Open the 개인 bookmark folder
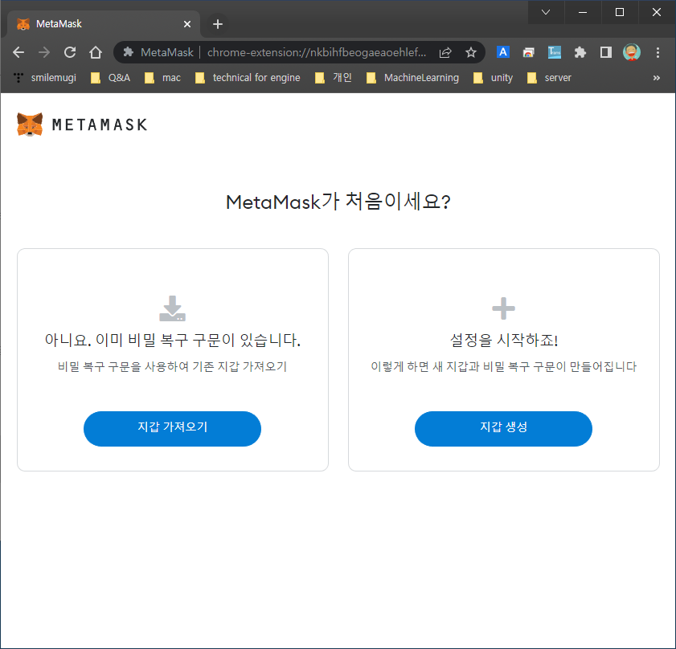Viewport: 676px width, 649px height. tap(334, 78)
